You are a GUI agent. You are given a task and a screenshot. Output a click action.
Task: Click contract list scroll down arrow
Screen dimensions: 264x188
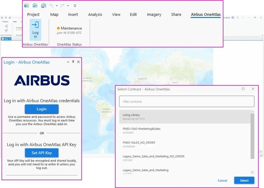click(x=252, y=172)
